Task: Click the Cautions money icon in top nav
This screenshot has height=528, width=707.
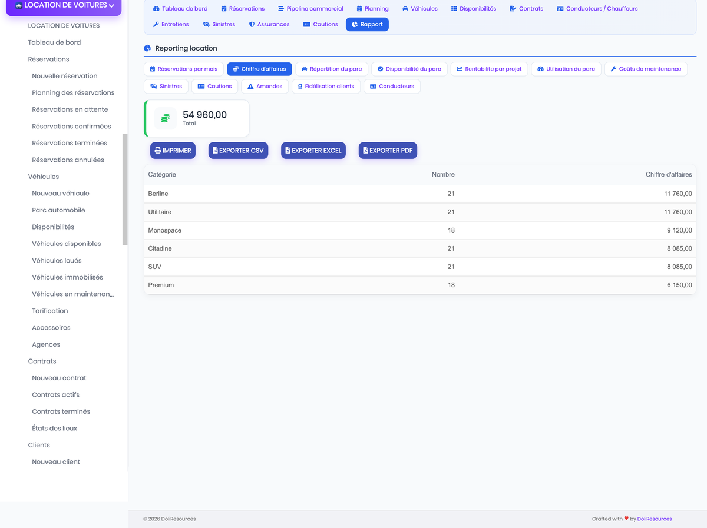Action: (x=307, y=25)
